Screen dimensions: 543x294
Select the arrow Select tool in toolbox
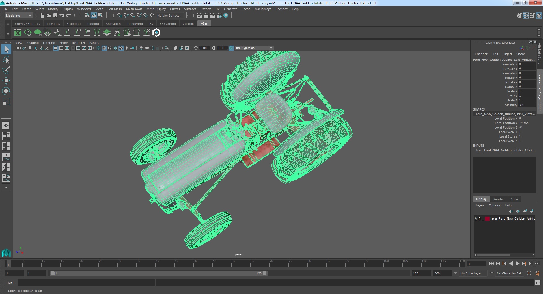(x=6, y=49)
